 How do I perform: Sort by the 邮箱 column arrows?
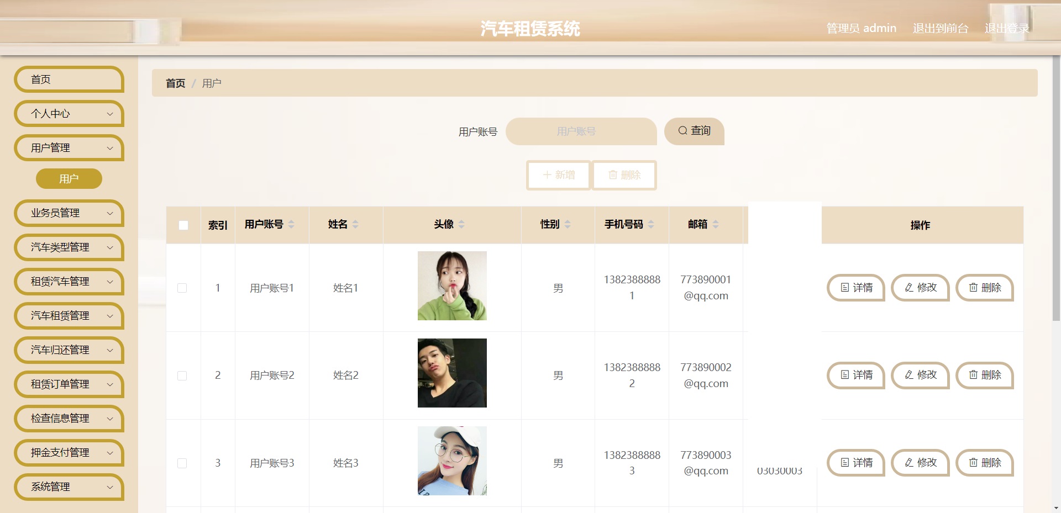[x=716, y=224]
